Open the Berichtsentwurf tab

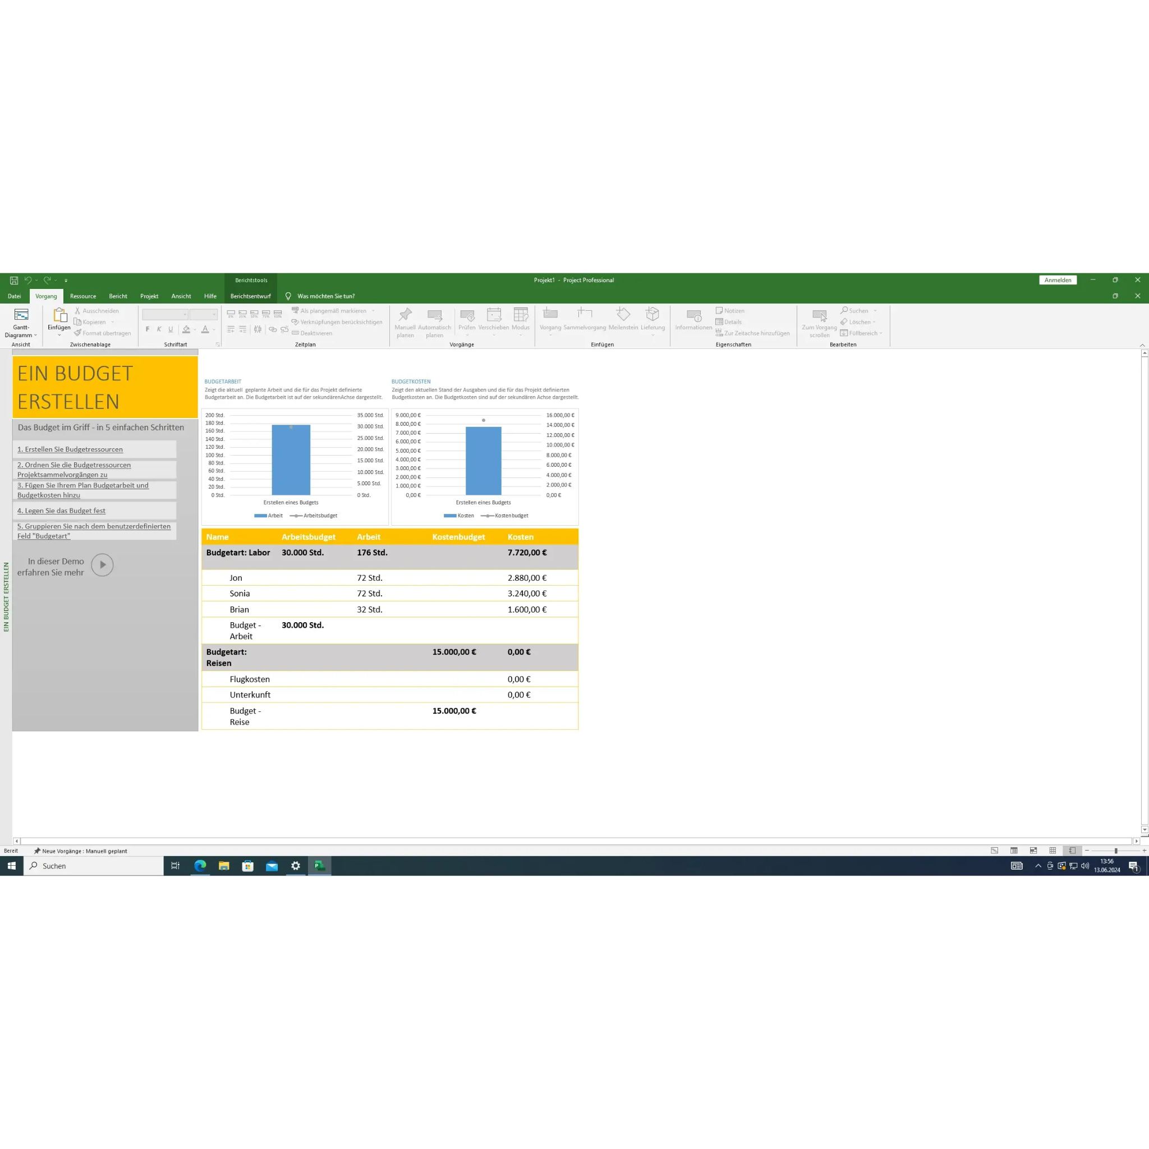pos(250,296)
